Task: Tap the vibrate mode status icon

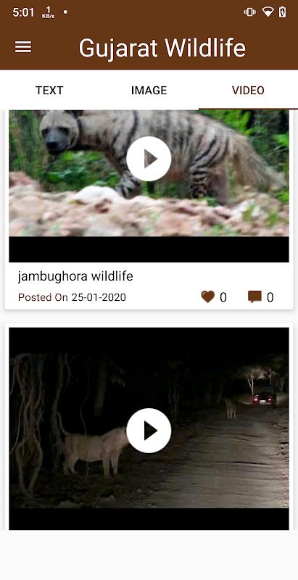Action: [x=250, y=12]
